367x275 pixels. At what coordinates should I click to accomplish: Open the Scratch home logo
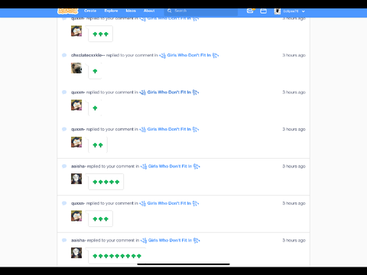(x=67, y=11)
